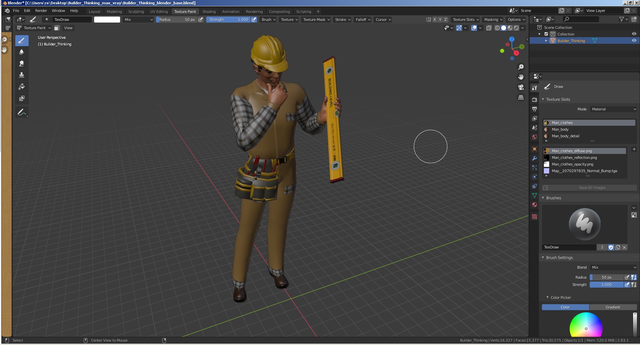
Task: Select Man_body material slot
Action: (589, 129)
